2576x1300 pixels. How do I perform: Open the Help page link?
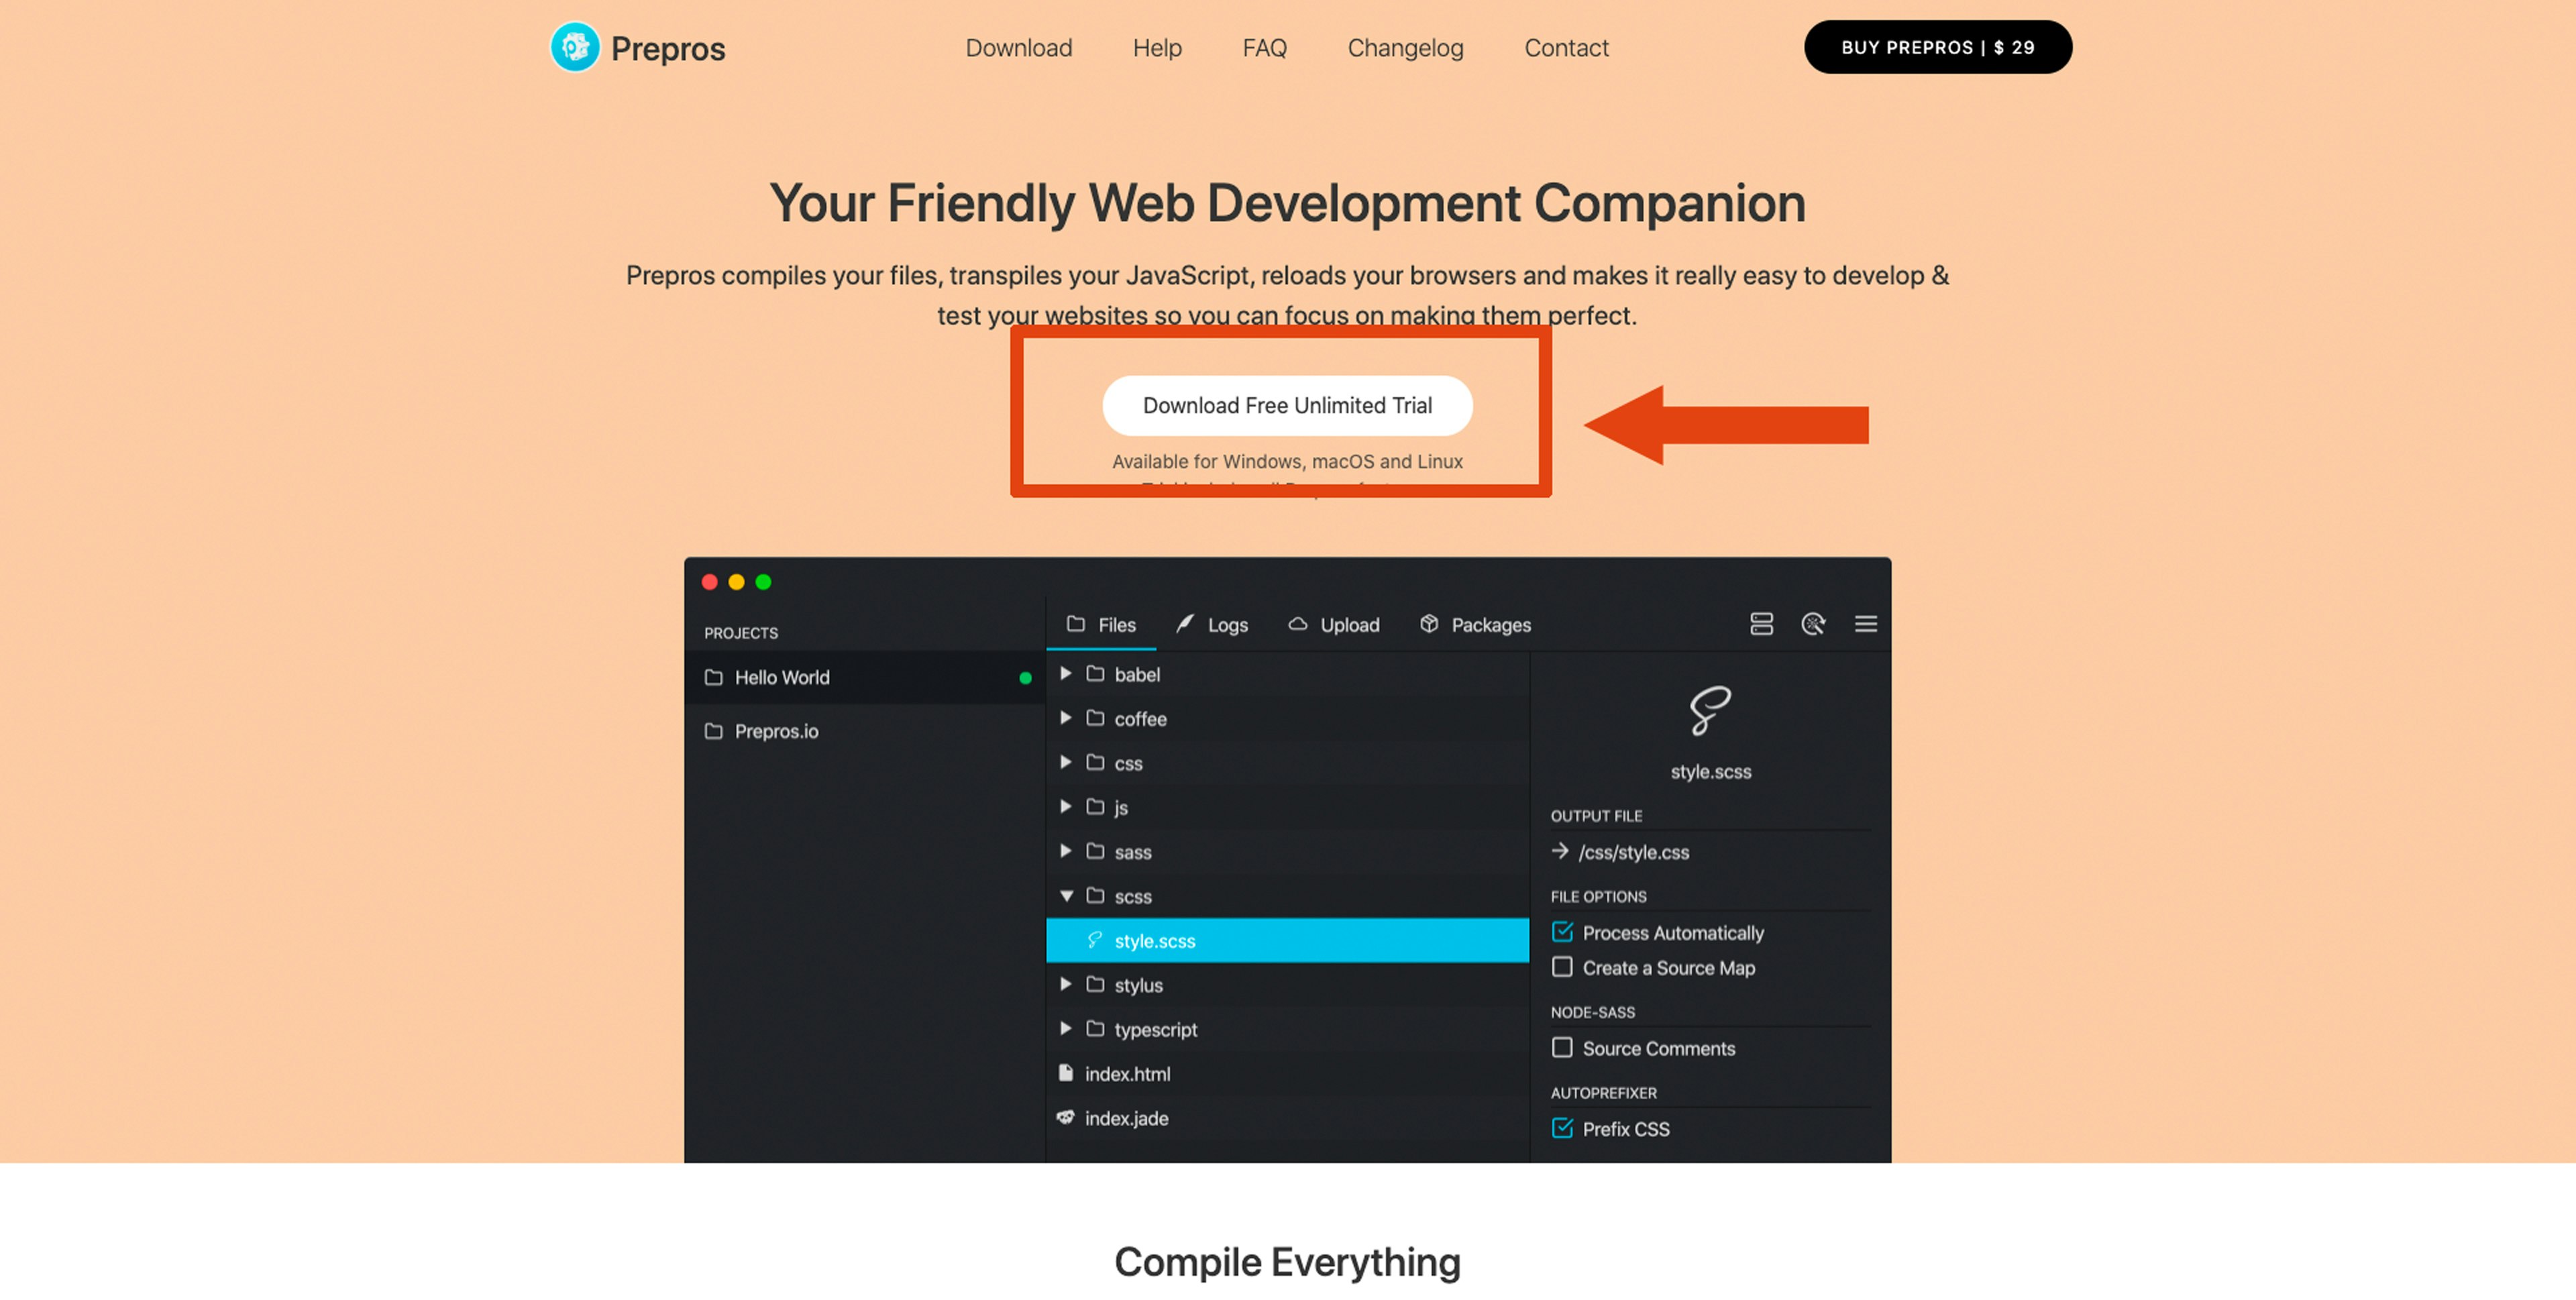1157,48
